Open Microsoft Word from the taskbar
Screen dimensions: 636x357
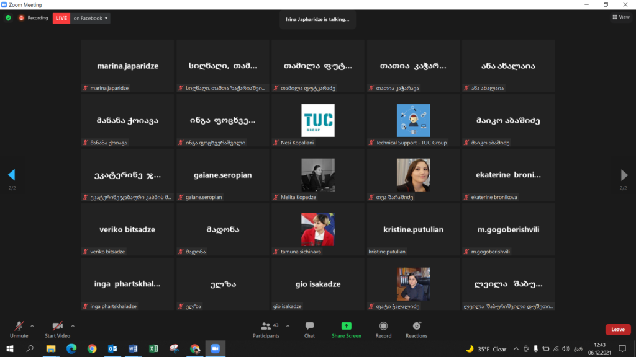[132, 349]
